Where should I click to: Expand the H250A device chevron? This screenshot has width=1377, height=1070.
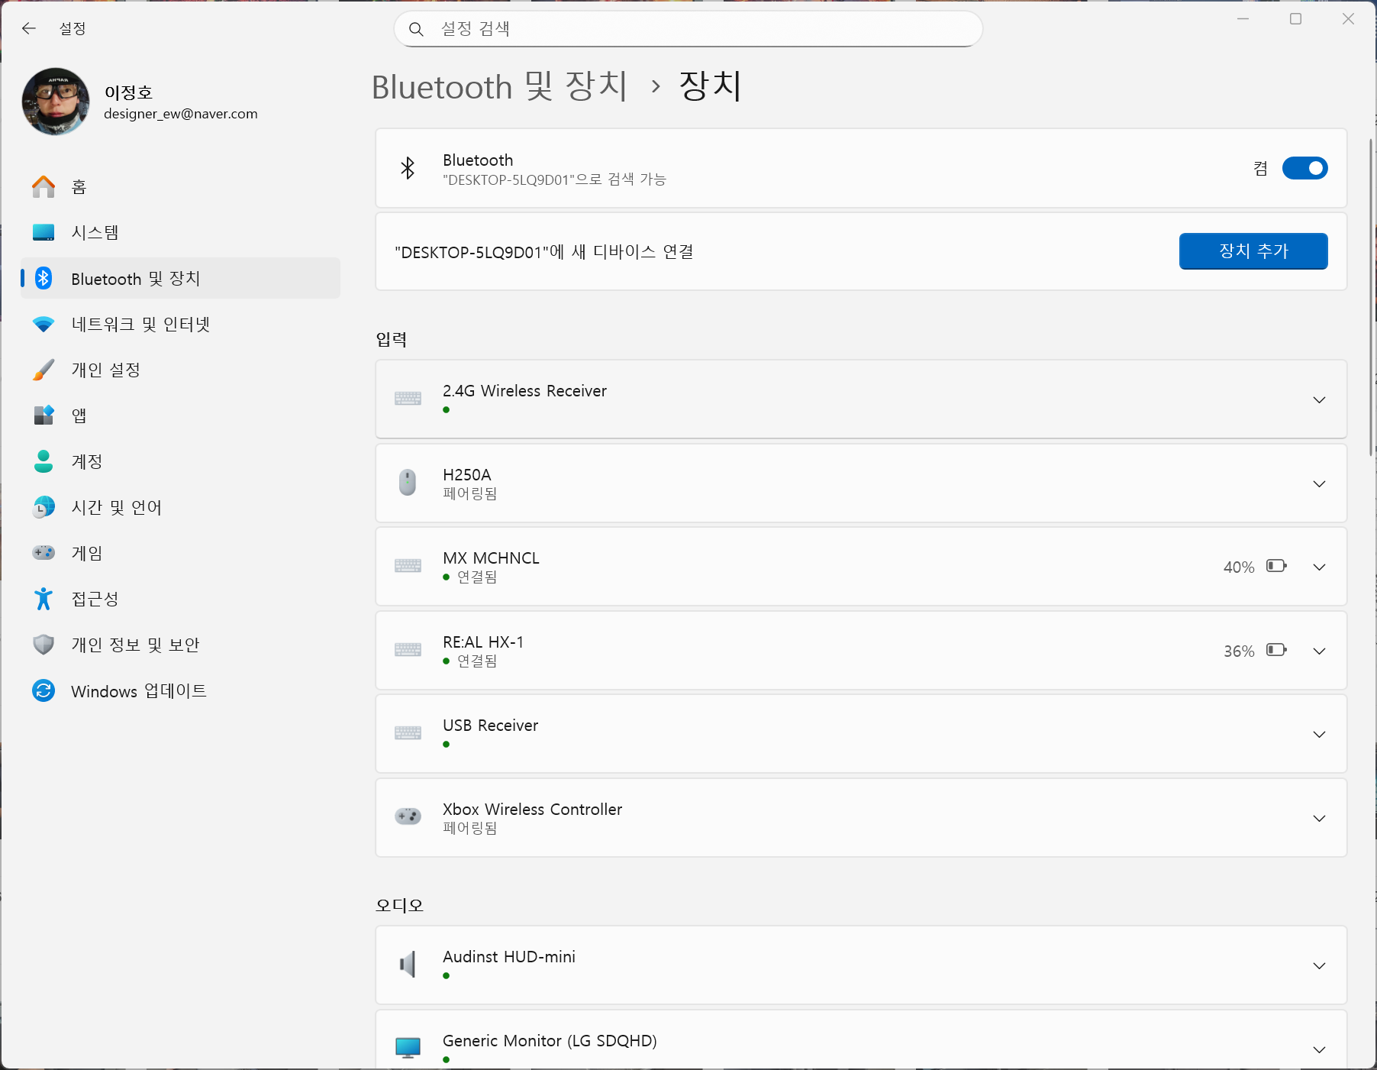pos(1319,483)
